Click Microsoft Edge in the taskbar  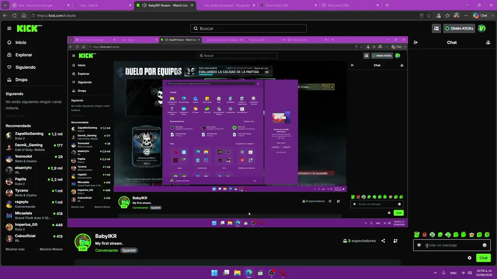click(249, 273)
